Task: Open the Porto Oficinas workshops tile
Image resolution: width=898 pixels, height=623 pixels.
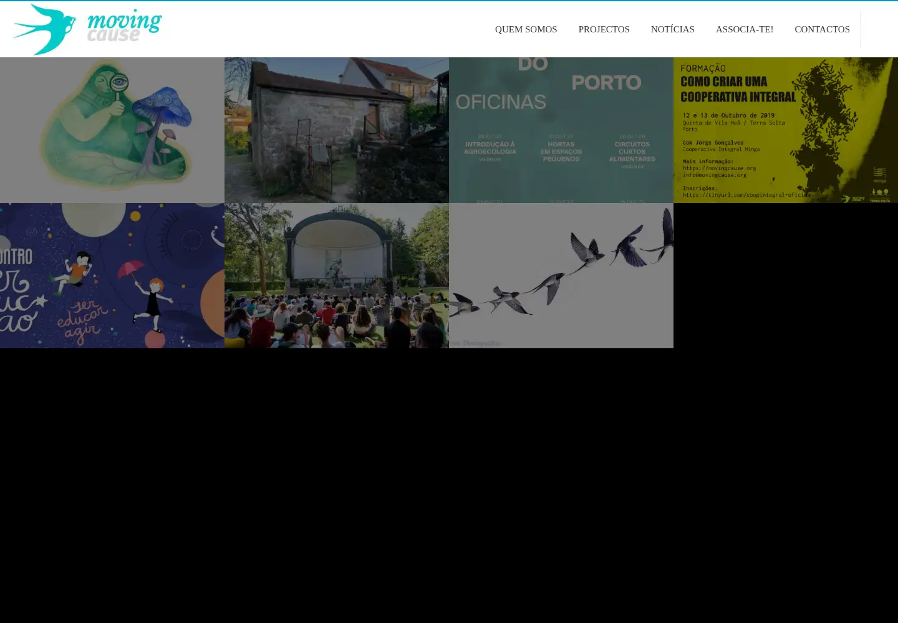Action: tap(561, 130)
